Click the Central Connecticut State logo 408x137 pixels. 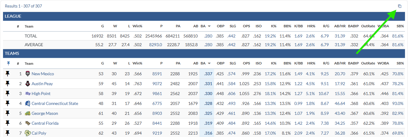pos(28,103)
